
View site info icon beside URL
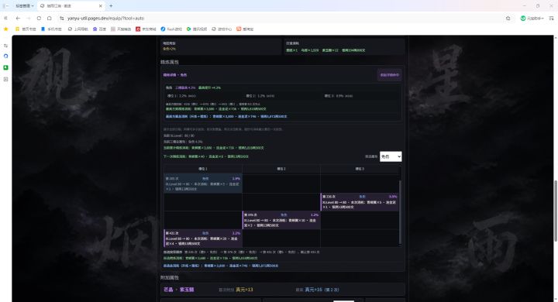(x=61, y=18)
